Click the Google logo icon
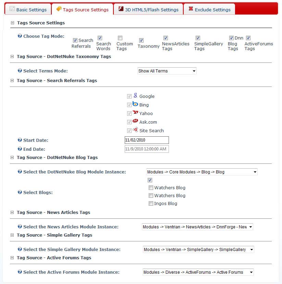Screen dimensions: 282x284 click(135, 95)
